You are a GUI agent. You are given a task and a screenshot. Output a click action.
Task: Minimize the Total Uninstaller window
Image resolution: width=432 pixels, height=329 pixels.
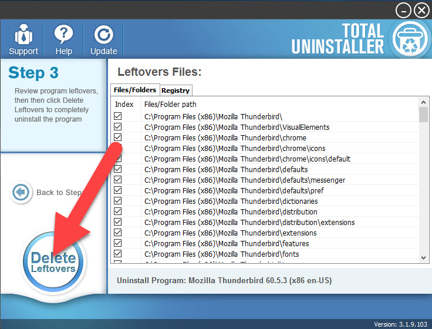(403, 11)
